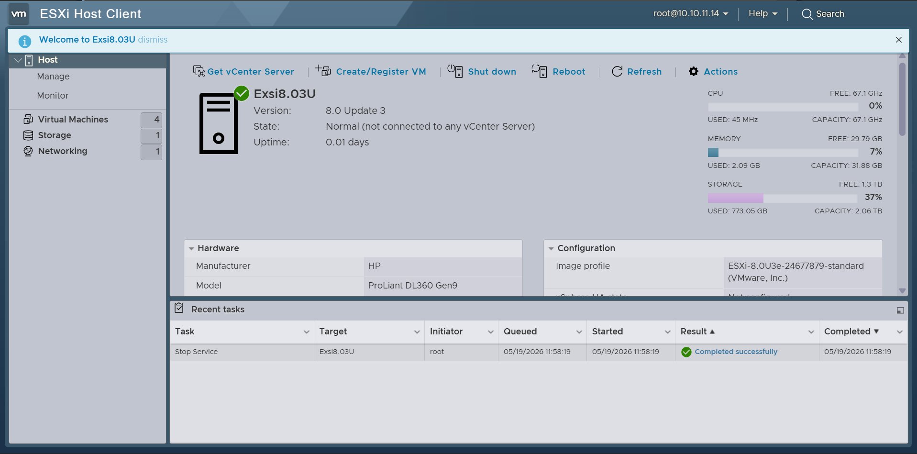The image size is (917, 454).
Task: Click the Completed successfully link
Action: [736, 352]
